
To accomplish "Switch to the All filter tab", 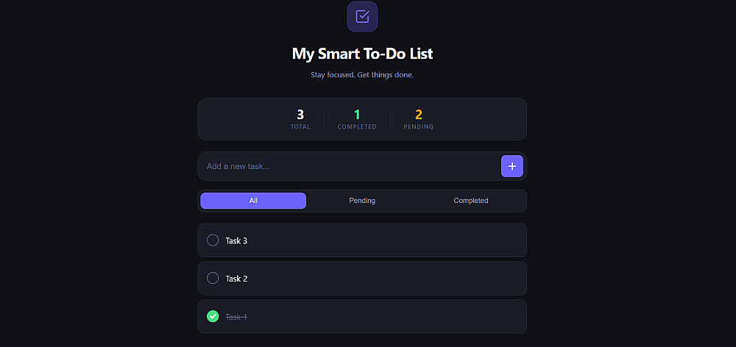I will tap(253, 201).
